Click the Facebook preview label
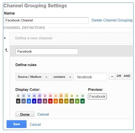This screenshot has height=133, width=135. coord(97,96)
